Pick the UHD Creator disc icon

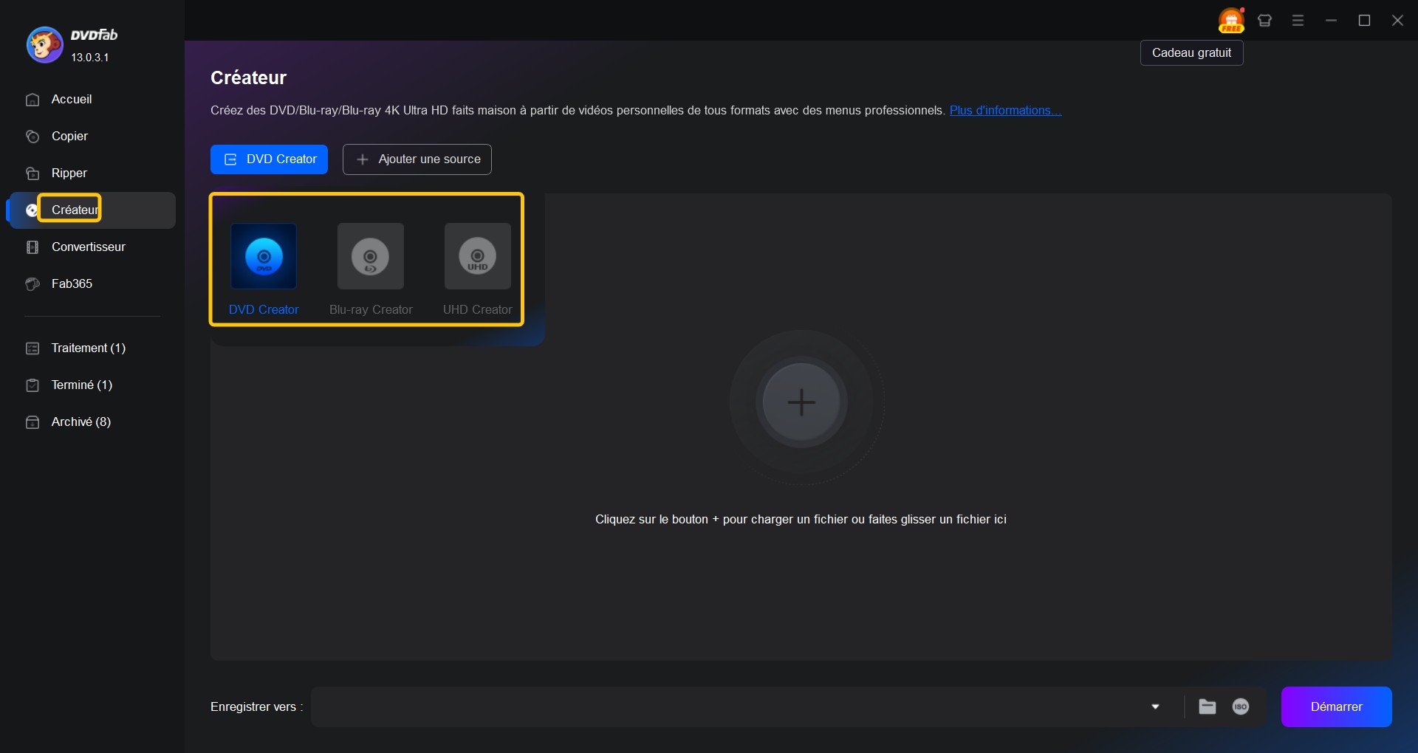pyautogui.click(x=477, y=256)
